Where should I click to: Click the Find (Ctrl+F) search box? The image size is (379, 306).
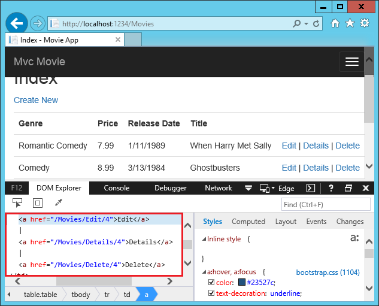[x=325, y=205]
